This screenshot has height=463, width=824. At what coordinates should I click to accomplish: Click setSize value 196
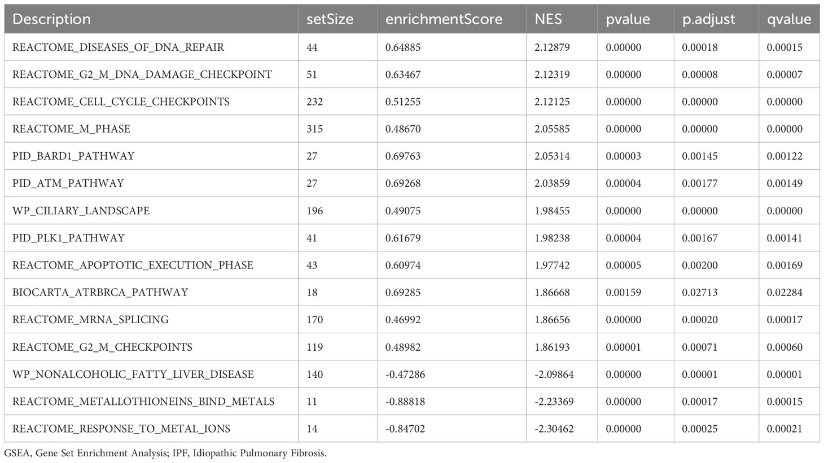314,210
